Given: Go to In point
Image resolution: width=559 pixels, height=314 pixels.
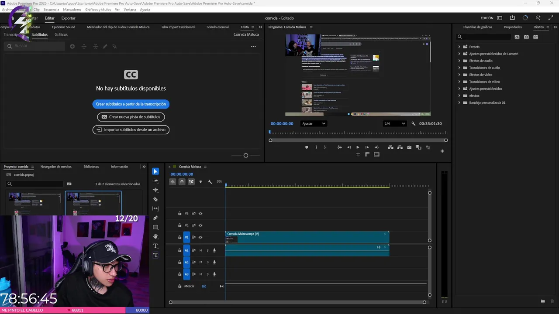Looking at the screenshot, I should coord(339,147).
